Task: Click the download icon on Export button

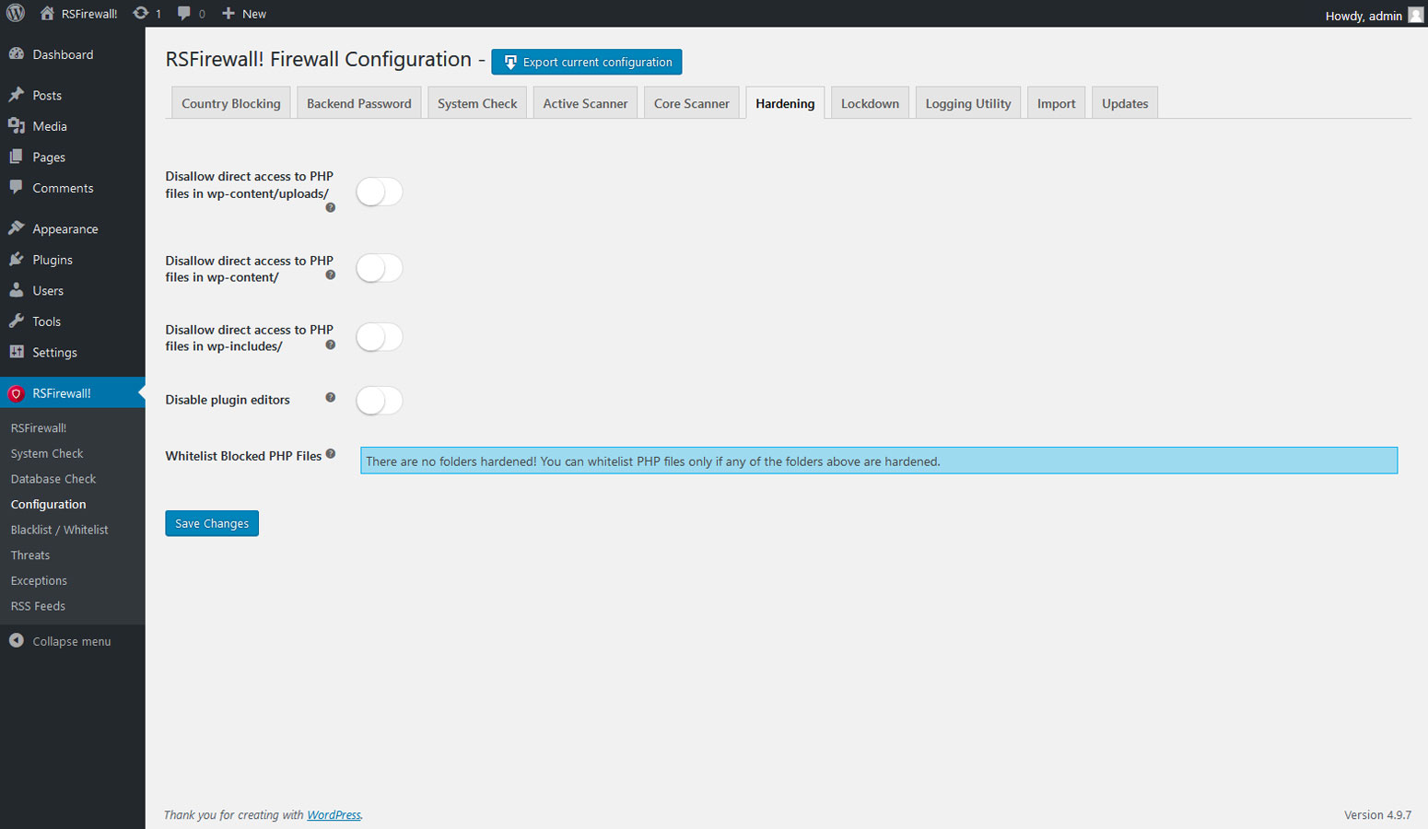Action: point(510,63)
